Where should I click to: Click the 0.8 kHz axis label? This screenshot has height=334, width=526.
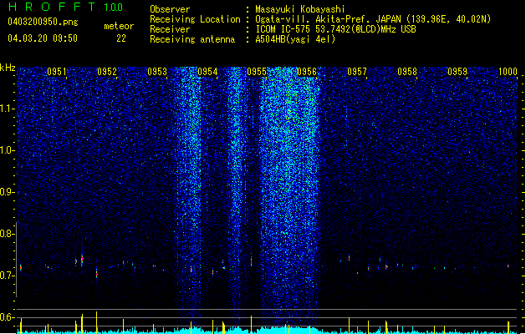(x=7, y=234)
